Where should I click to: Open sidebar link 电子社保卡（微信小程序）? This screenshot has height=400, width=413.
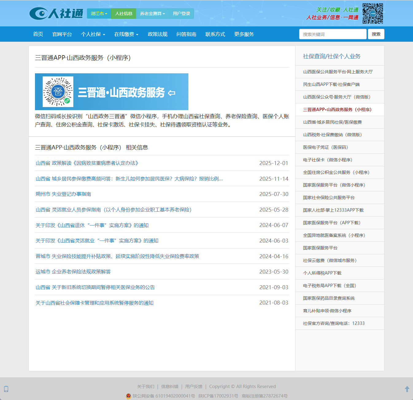coord(327,160)
